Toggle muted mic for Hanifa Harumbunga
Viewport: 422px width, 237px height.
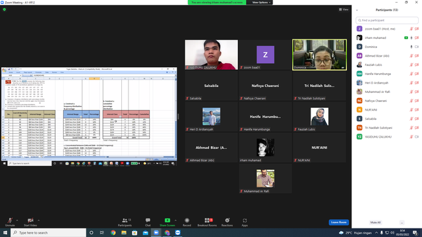pyautogui.click(x=411, y=74)
